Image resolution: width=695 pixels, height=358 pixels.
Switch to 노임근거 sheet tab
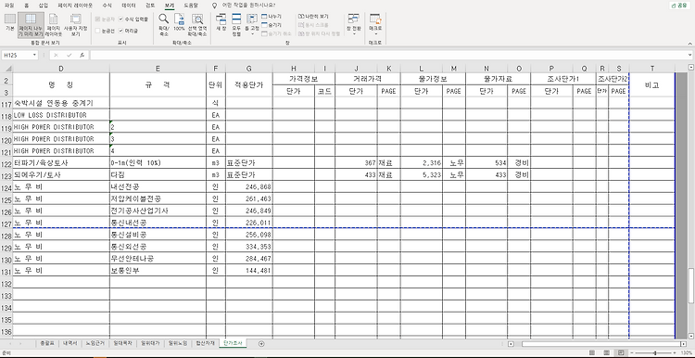coord(95,343)
